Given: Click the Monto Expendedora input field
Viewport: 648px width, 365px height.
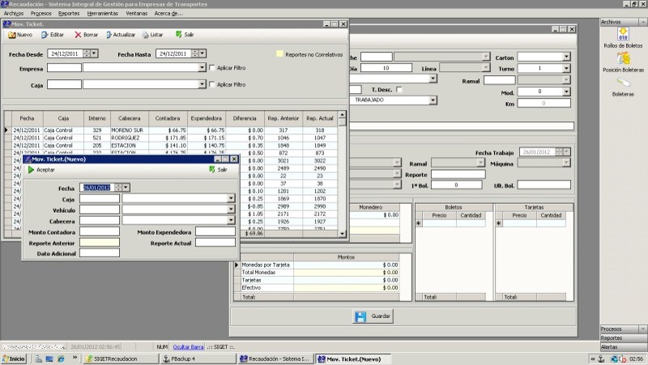Looking at the screenshot, I should pos(215,231).
